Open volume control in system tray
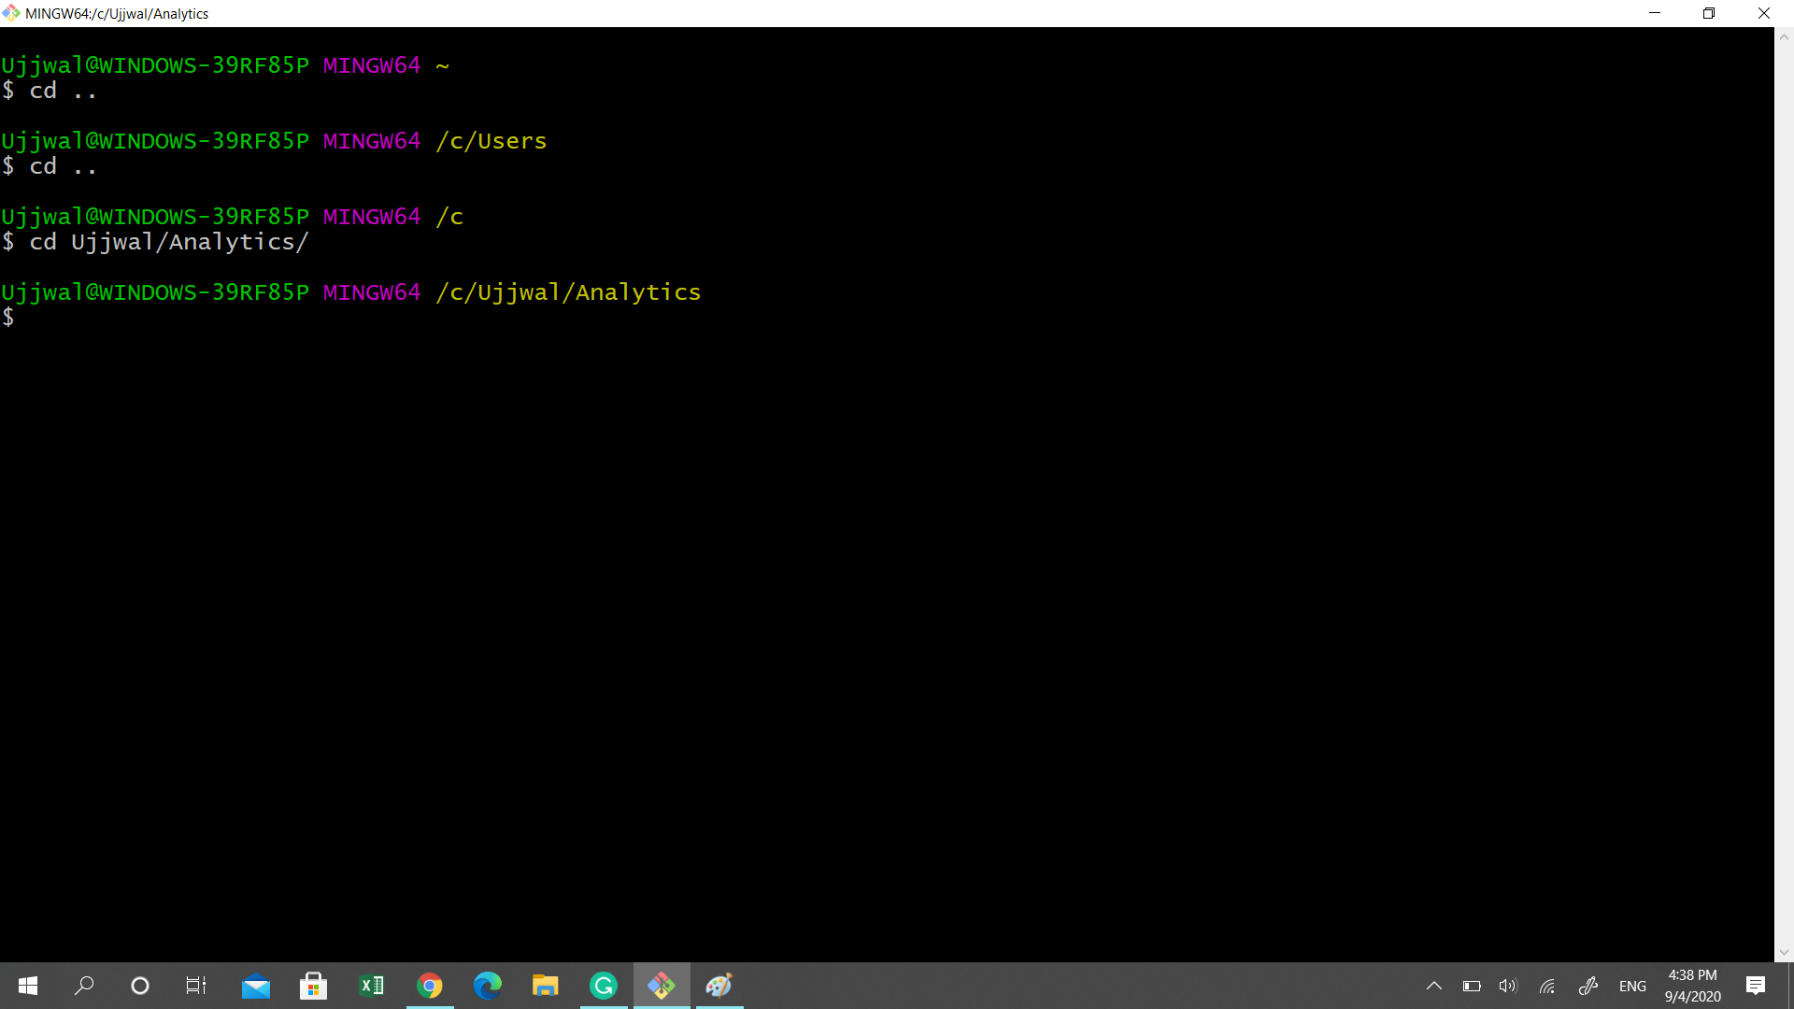This screenshot has height=1009, width=1794. coord(1508,986)
